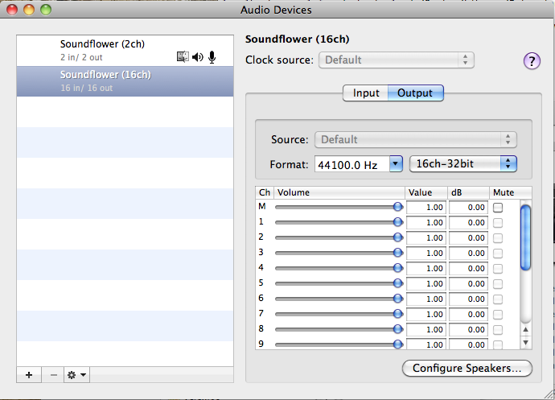This screenshot has height=400, width=555.
Task: Toggle Mute for channel 5
Action: pyautogui.click(x=498, y=283)
